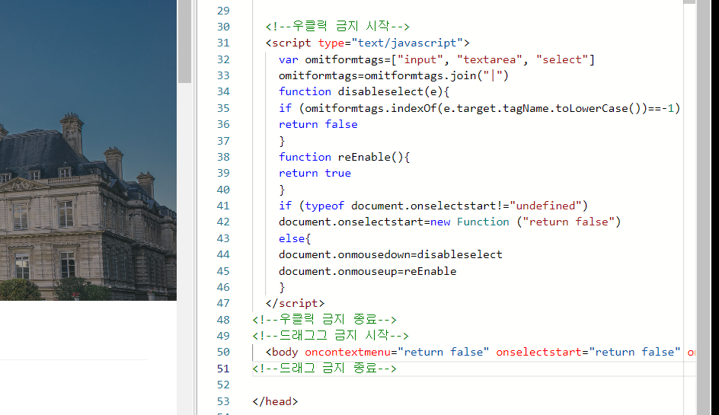719x415 pixels.
Task: Click the omitformtags.indexOf if statement
Action: 479,108
